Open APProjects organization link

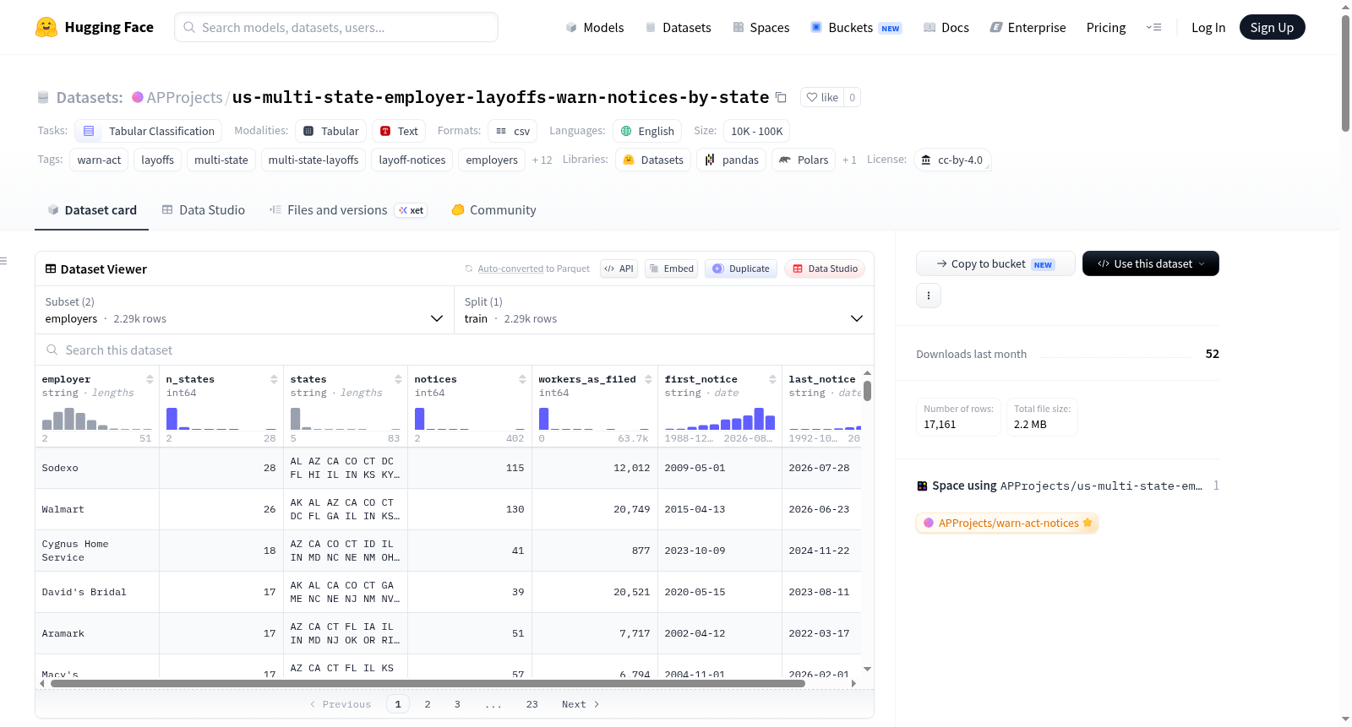(184, 98)
